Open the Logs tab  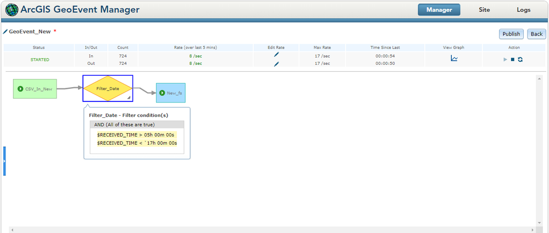pos(523,10)
